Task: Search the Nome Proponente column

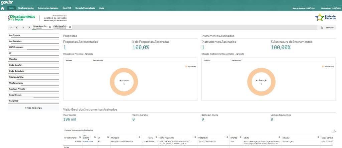Action: pos(195,137)
